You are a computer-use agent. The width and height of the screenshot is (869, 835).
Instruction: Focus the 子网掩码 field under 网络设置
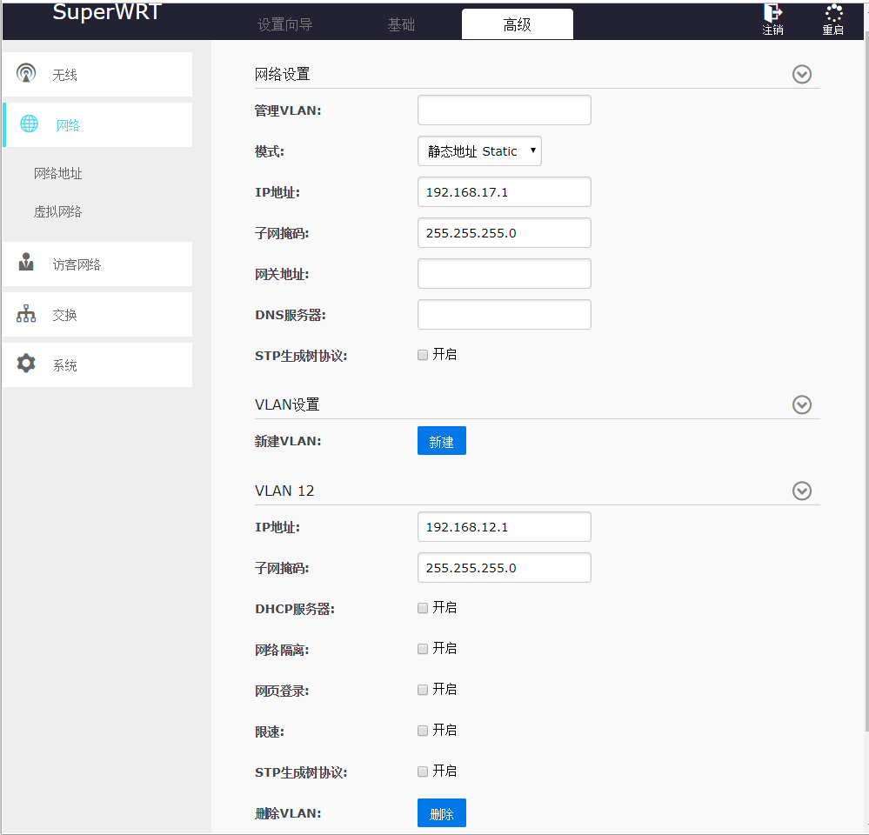(505, 233)
